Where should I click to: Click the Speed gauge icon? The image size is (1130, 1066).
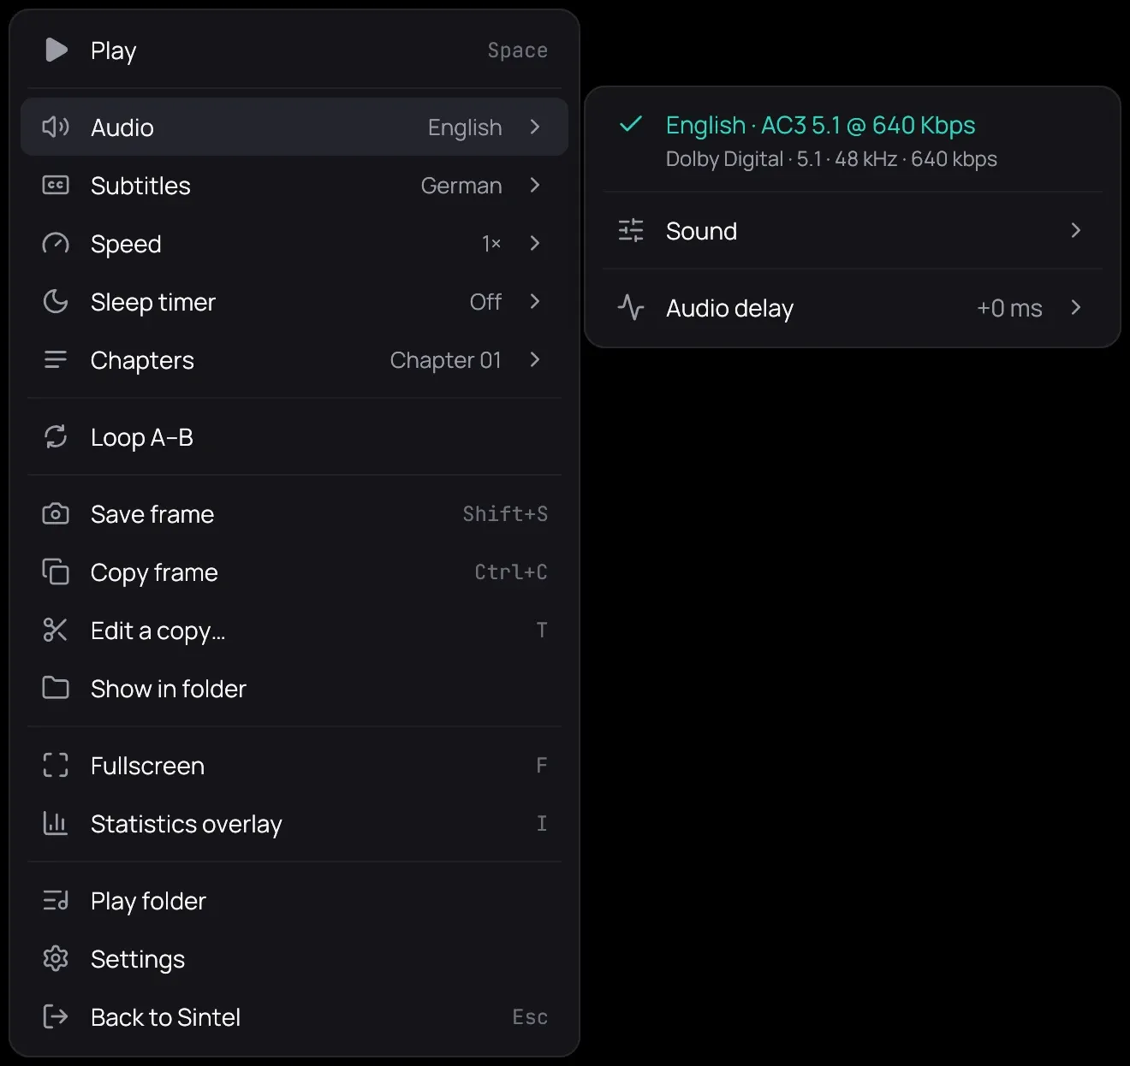coord(56,243)
